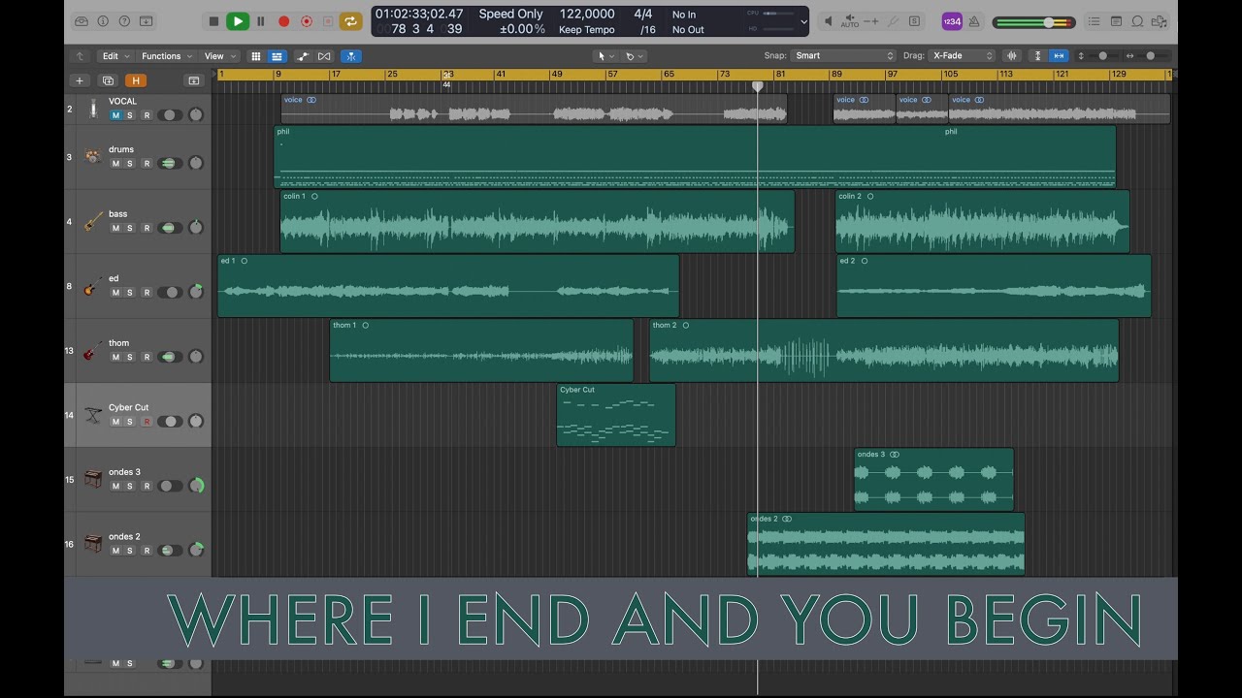Screen dimensions: 1242x698
Task: Switch to list view icon
Action: pos(277,56)
